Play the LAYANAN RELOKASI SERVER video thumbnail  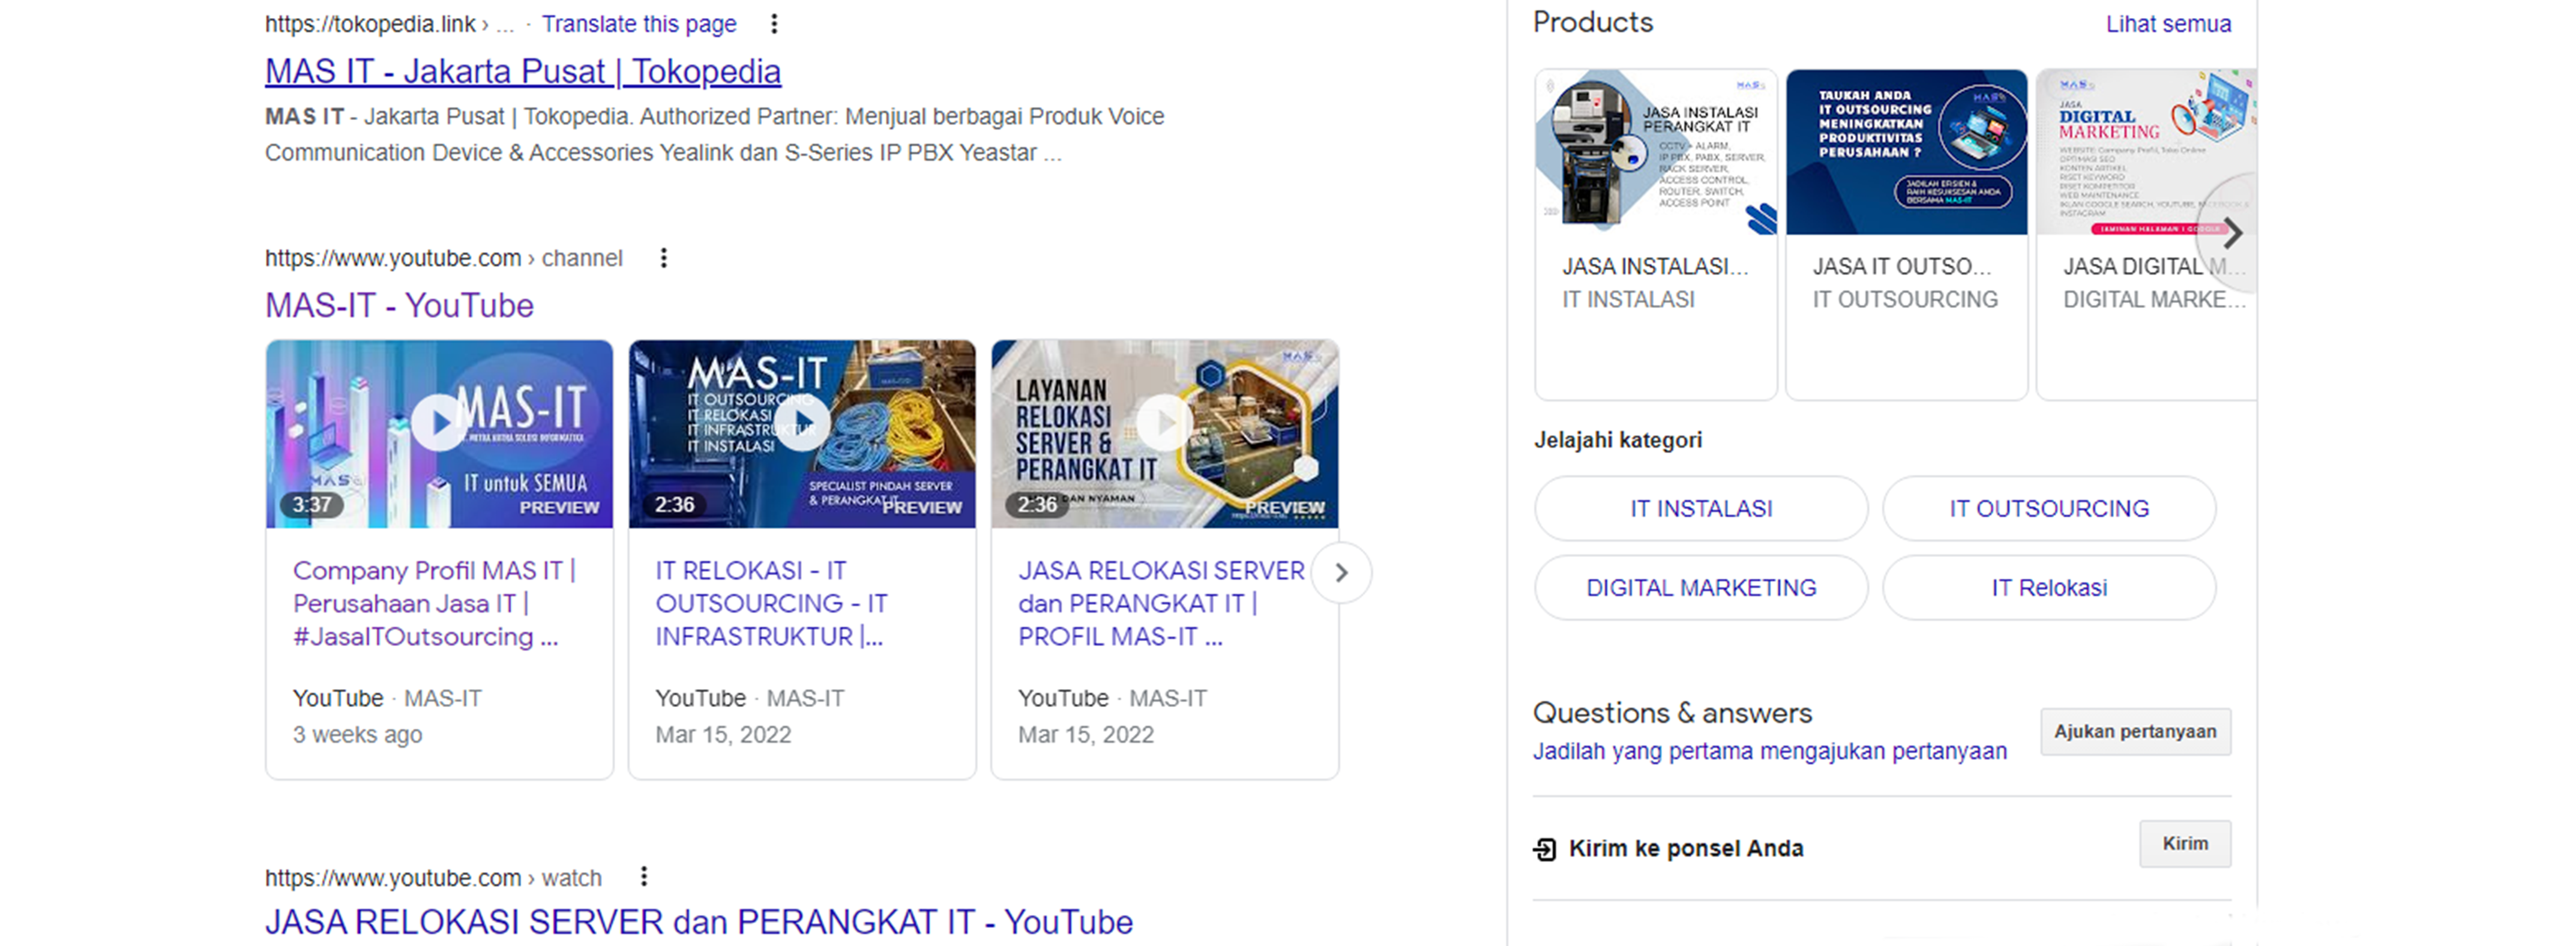click(x=1165, y=434)
